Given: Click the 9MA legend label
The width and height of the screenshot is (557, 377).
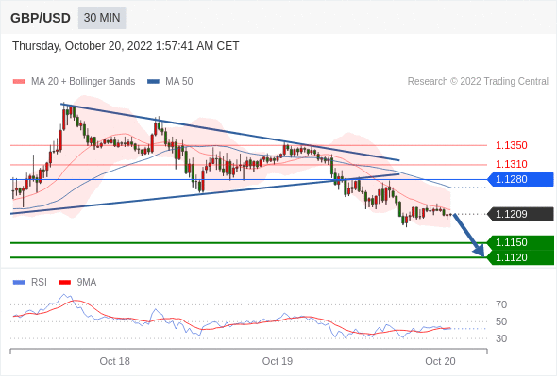Looking at the screenshot, I should (x=87, y=283).
